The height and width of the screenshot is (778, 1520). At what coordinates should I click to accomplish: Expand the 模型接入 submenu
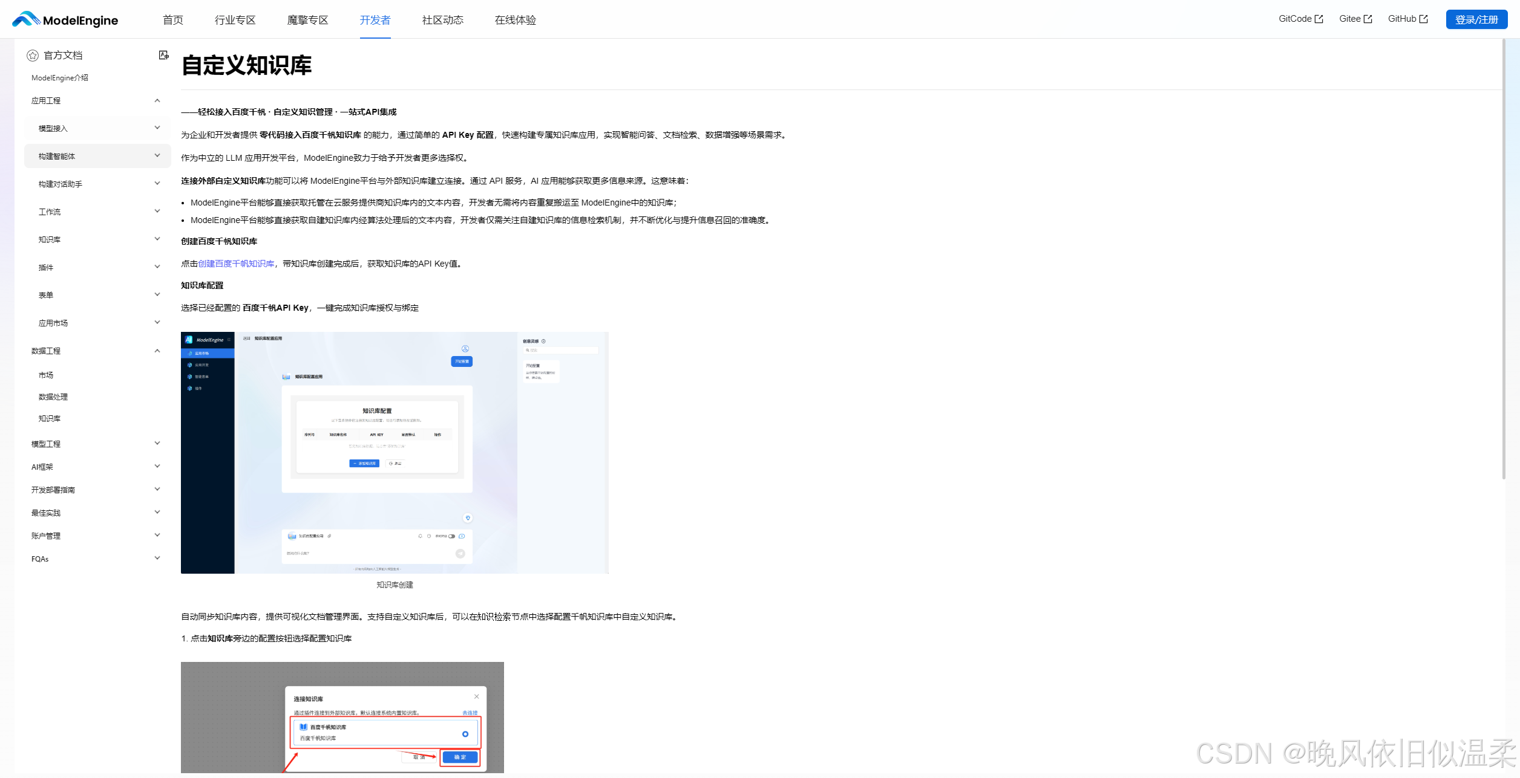157,128
